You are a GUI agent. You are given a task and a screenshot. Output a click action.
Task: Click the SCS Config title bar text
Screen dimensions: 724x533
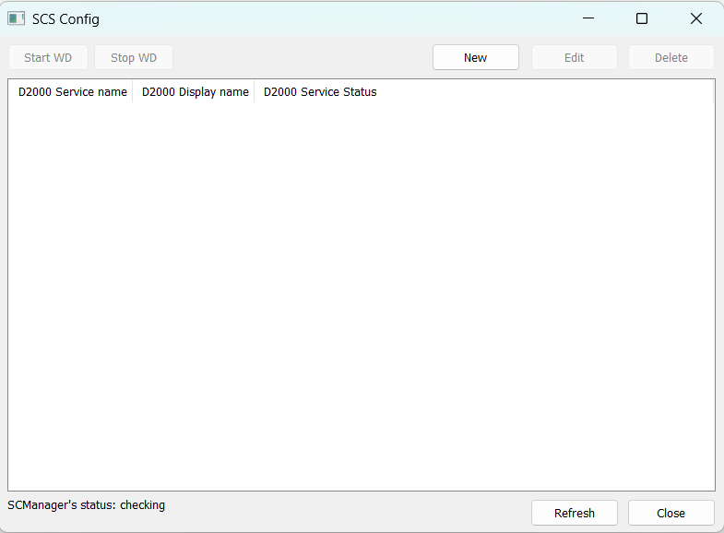(x=65, y=19)
